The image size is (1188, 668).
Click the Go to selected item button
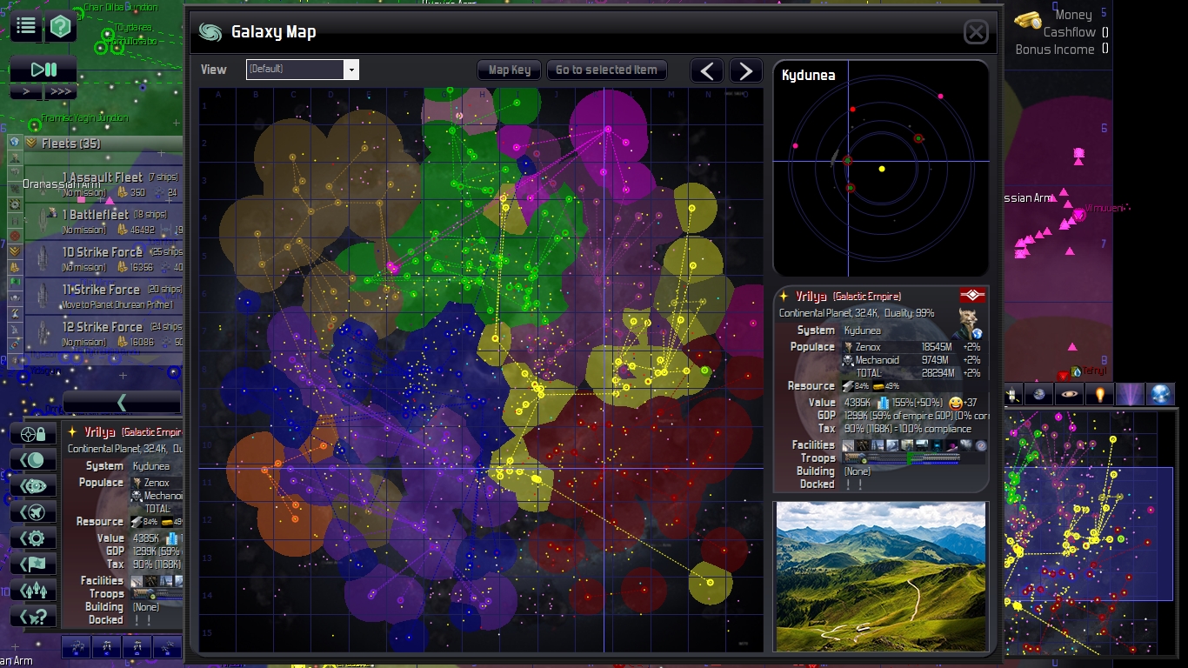pyautogui.click(x=606, y=70)
